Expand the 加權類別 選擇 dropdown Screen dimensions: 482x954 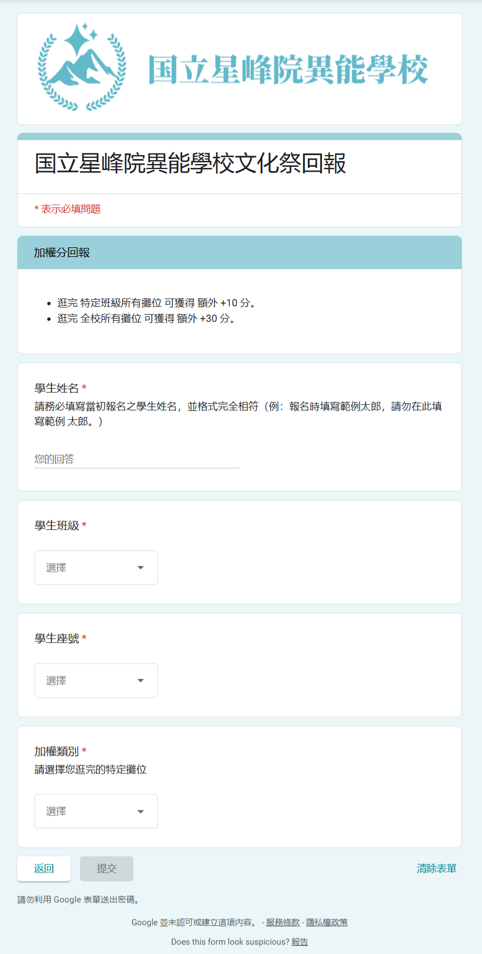pyautogui.click(x=96, y=811)
